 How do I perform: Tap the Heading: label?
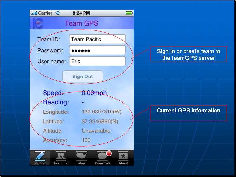pos(56,102)
